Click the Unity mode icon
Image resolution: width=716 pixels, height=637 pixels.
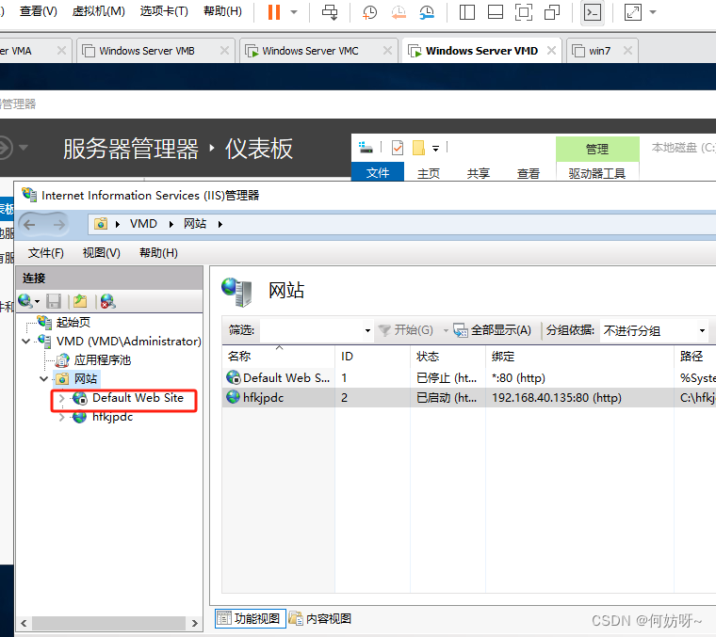pos(552,12)
